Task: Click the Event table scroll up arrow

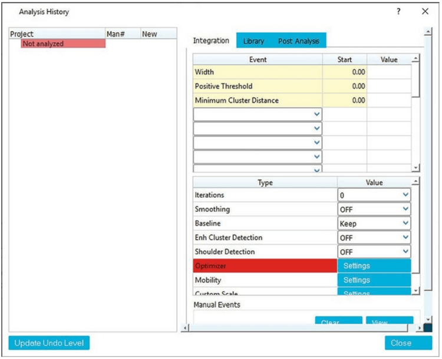Action: (415, 59)
